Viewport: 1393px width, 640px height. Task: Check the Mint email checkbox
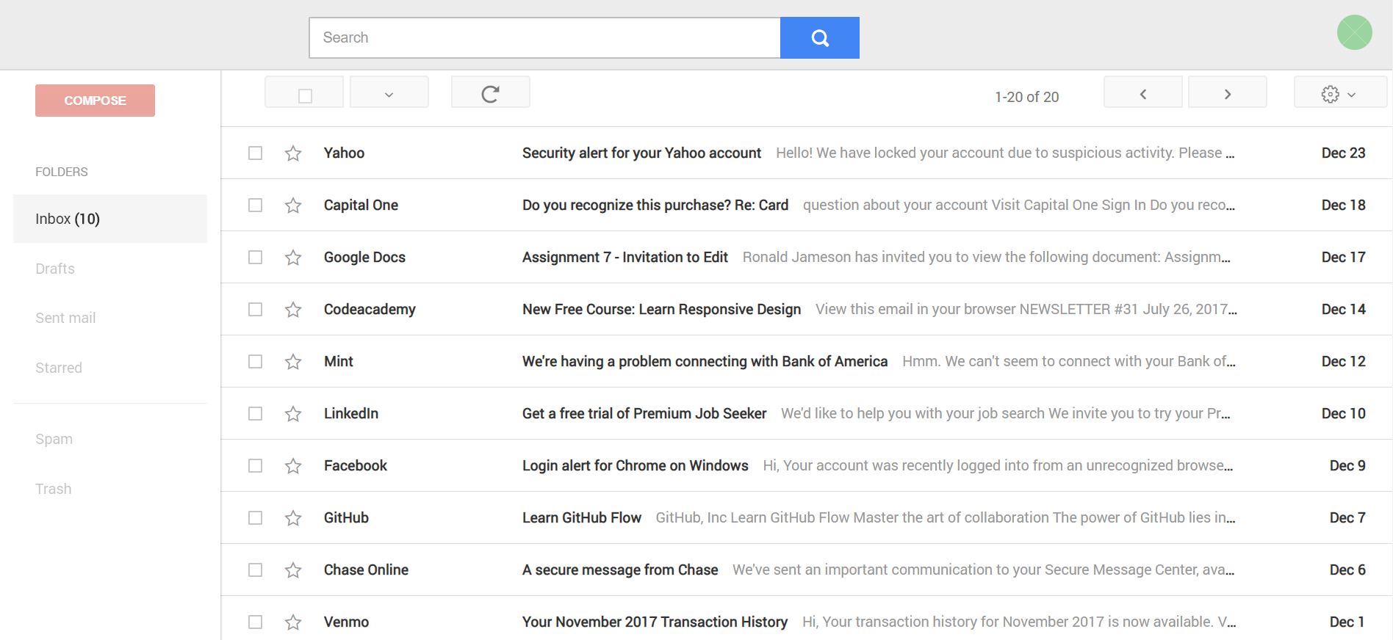coord(255,361)
